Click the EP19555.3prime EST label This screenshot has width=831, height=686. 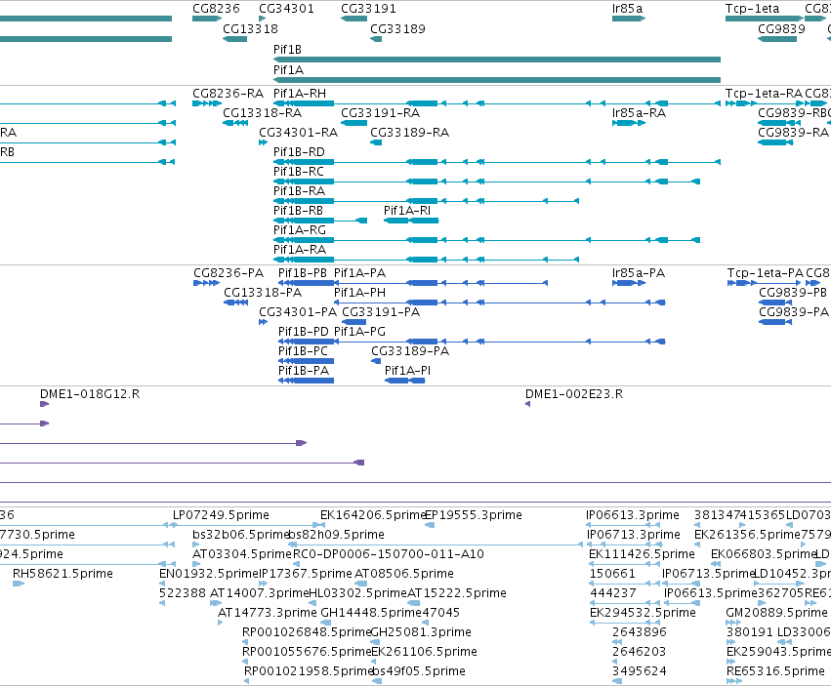pyautogui.click(x=474, y=515)
